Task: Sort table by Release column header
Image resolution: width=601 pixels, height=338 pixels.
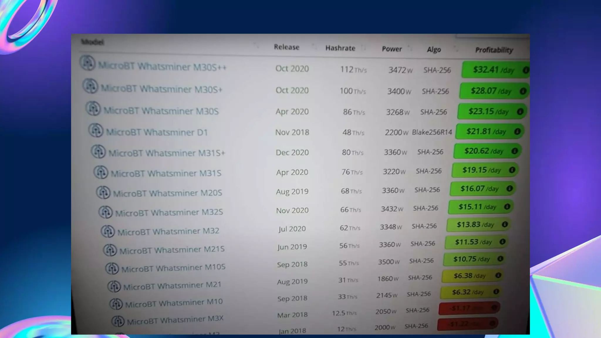Action: tap(286, 47)
